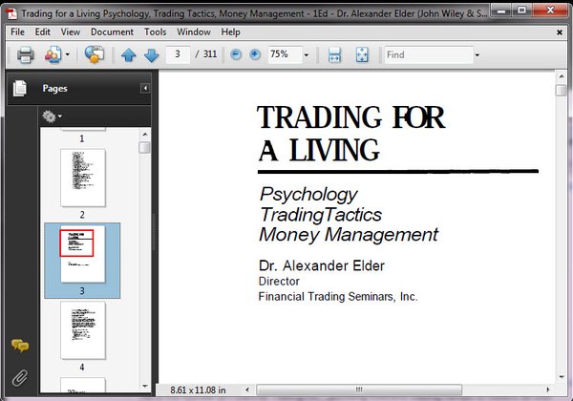The image size is (573, 401).
Task: Click the Psychology subtitle text
Action: point(308,195)
